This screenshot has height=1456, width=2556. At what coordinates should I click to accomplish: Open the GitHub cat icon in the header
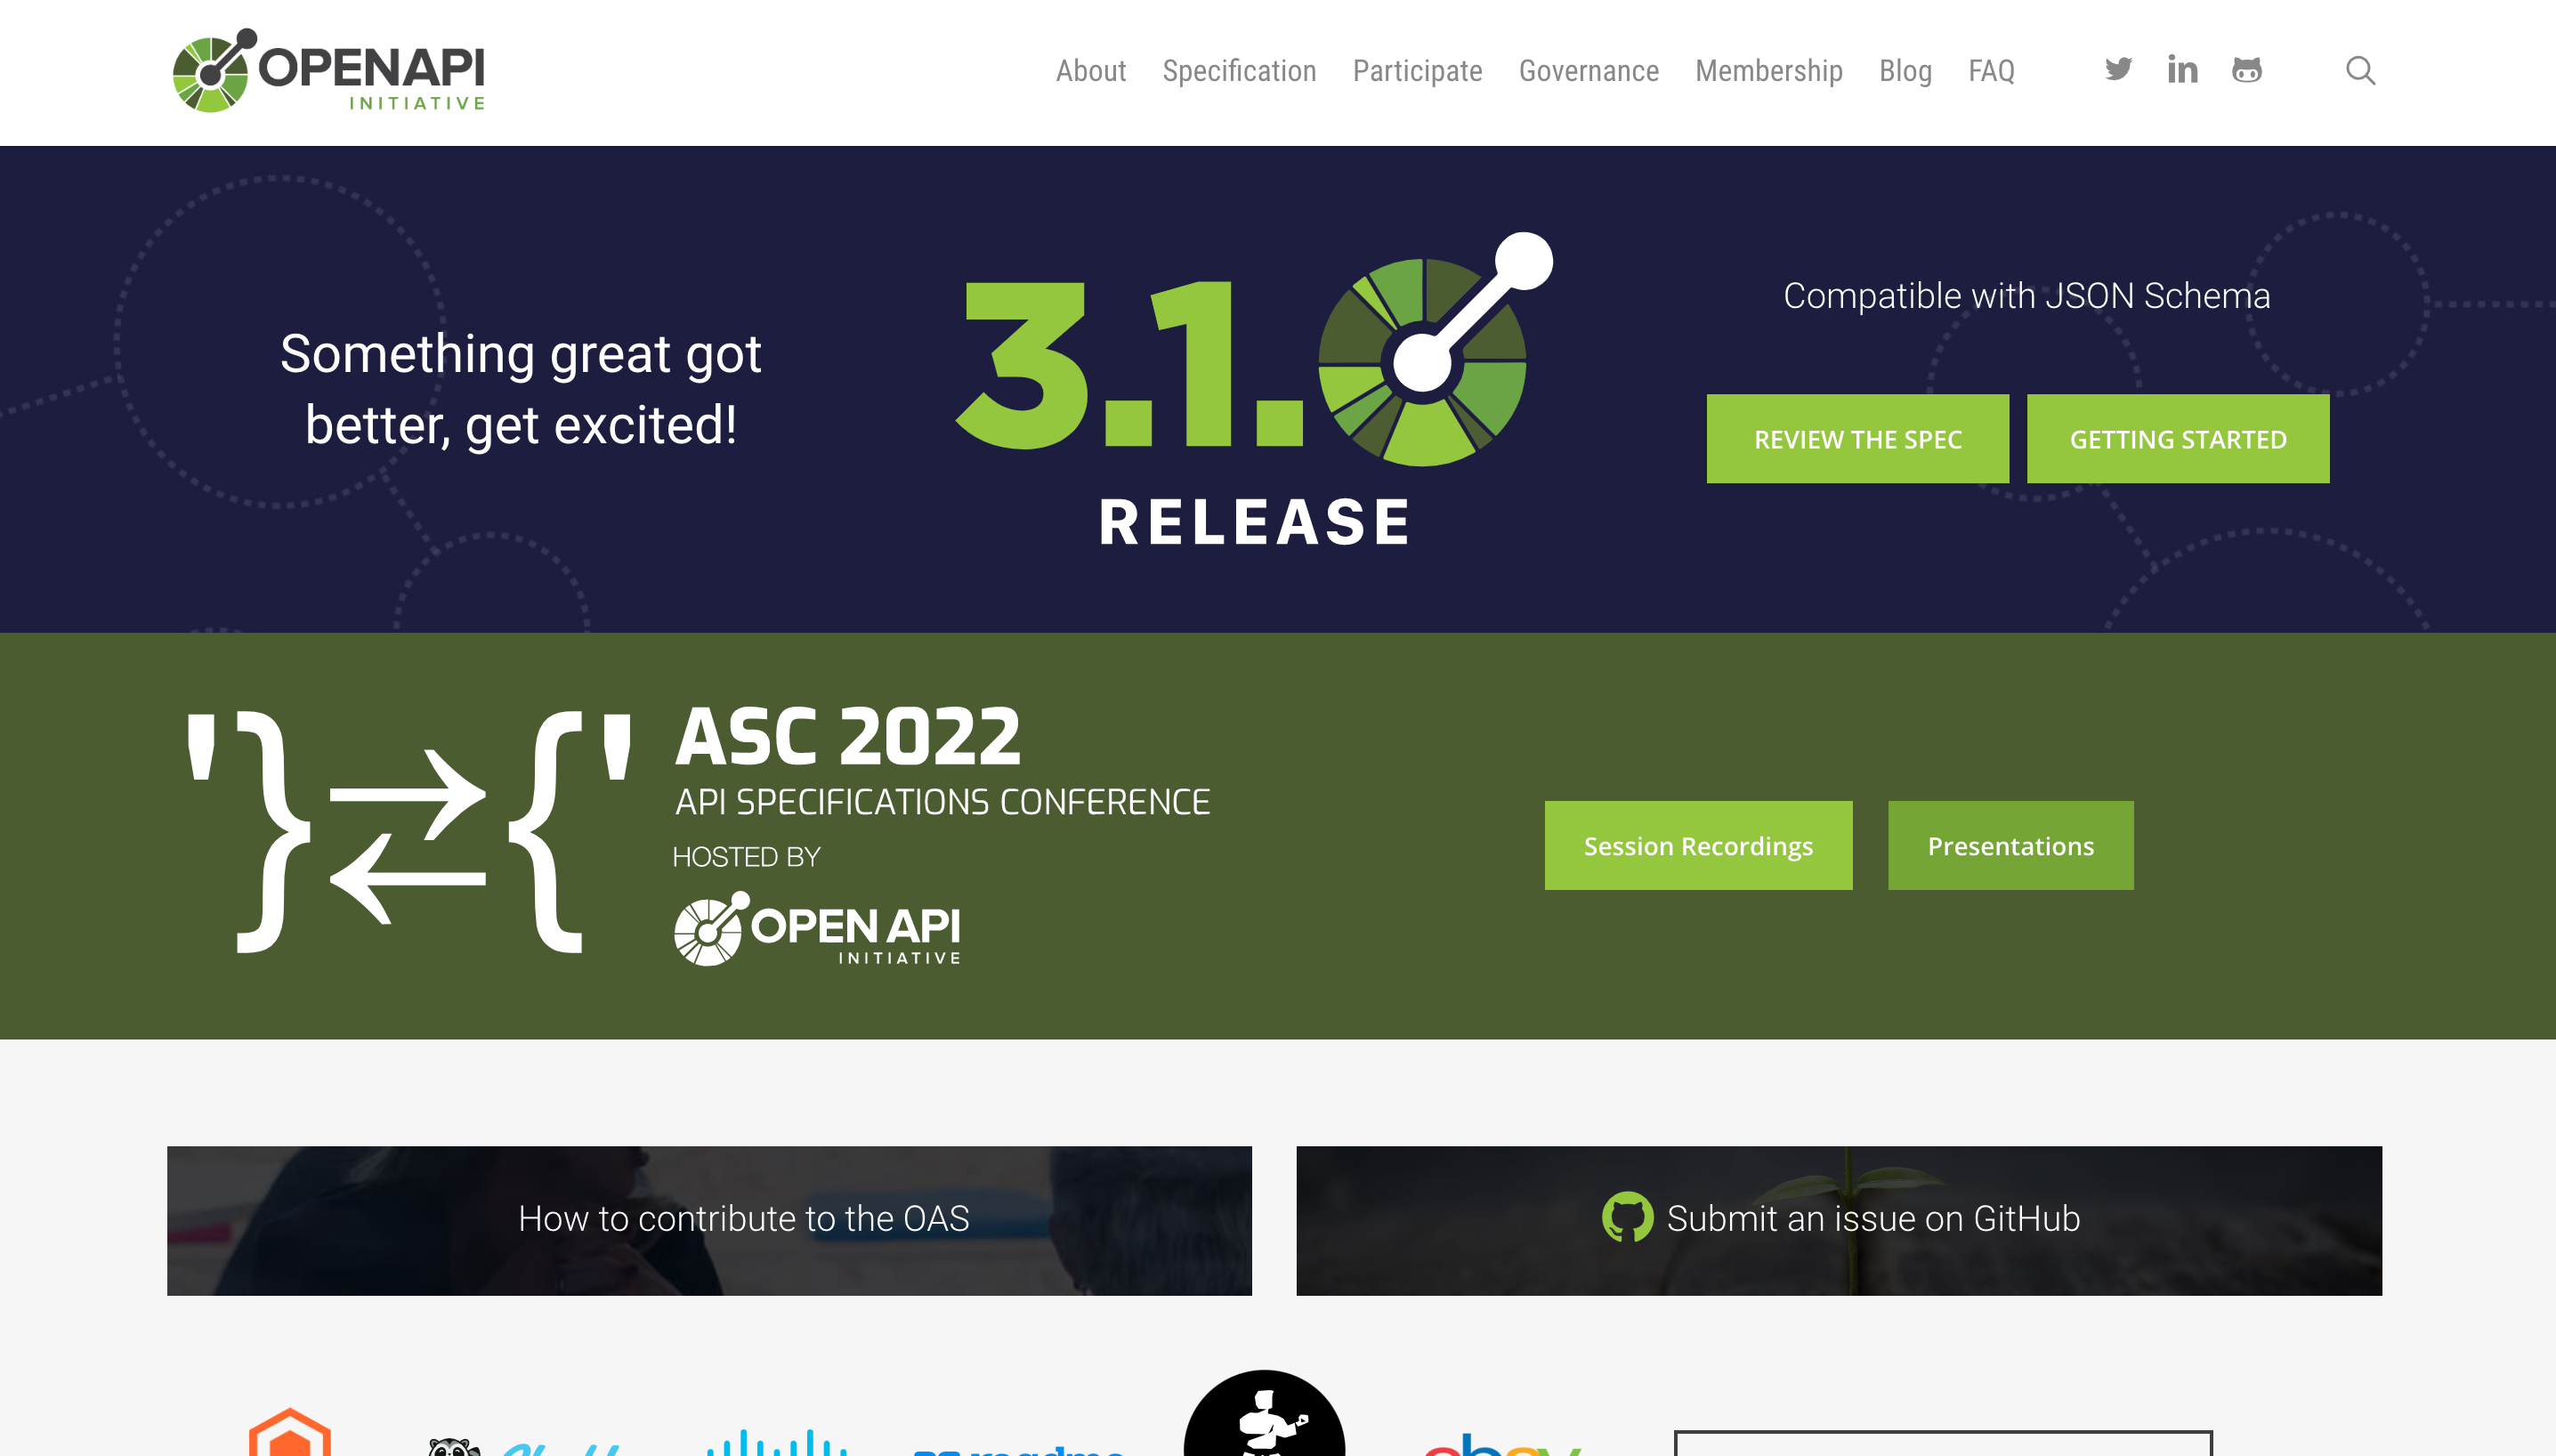tap(2246, 70)
